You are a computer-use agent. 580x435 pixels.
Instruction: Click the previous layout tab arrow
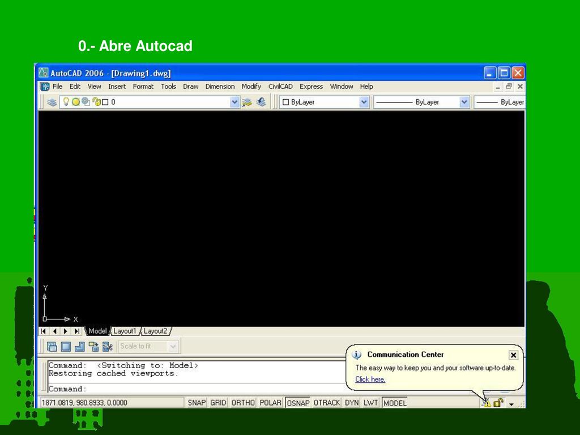pos(55,331)
